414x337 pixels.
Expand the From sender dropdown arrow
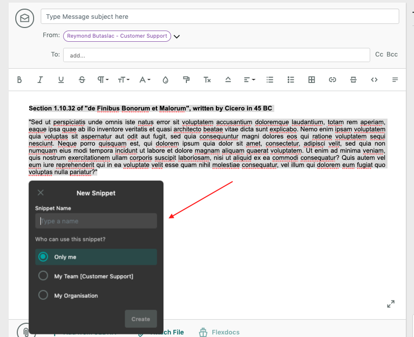point(177,36)
